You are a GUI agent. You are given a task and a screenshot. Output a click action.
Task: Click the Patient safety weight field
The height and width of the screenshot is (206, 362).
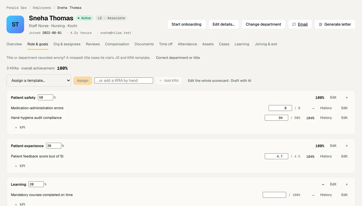pos(46,97)
